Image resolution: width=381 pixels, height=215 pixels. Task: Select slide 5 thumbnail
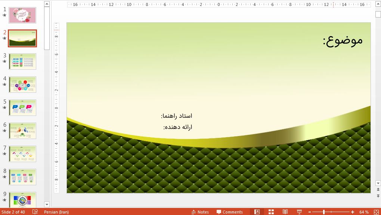click(22, 108)
